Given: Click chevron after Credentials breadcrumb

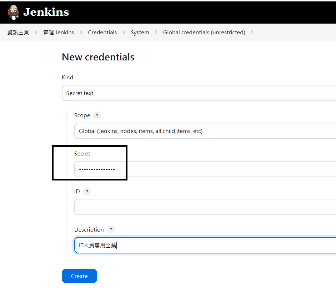Looking at the screenshot, I should [124, 33].
